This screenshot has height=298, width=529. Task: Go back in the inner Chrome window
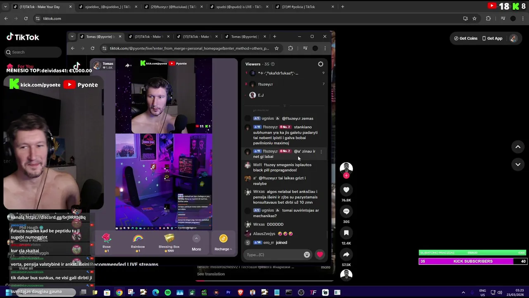coord(73,48)
